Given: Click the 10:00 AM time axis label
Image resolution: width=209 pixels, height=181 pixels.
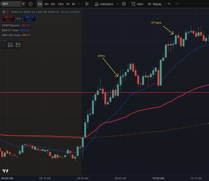Looking at the screenshot, I should 158,178.
